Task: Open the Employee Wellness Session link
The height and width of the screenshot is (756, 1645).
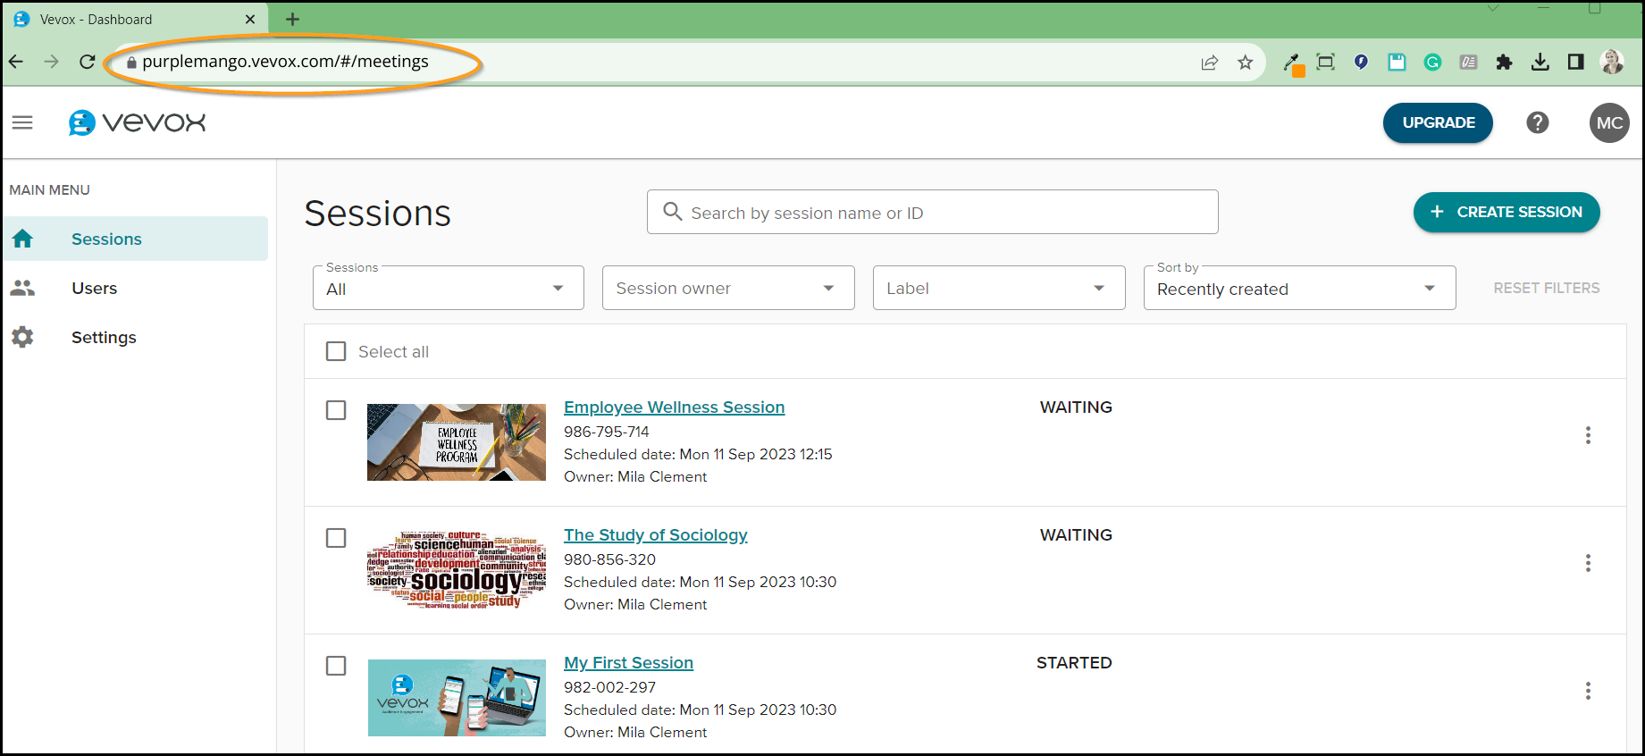Action: [x=674, y=407]
